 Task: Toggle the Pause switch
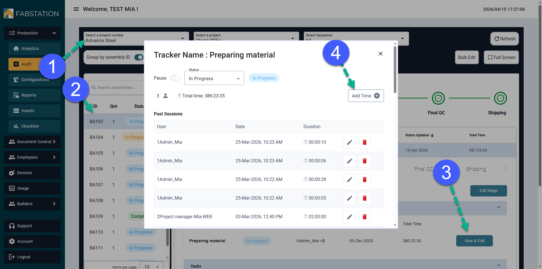click(x=175, y=78)
